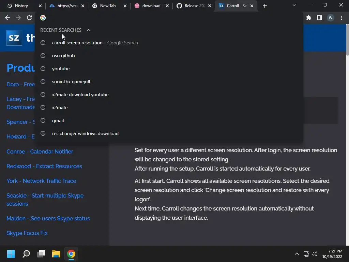The height and width of the screenshot is (262, 349).
Task: Open the volume tray icon
Action: (x=315, y=254)
